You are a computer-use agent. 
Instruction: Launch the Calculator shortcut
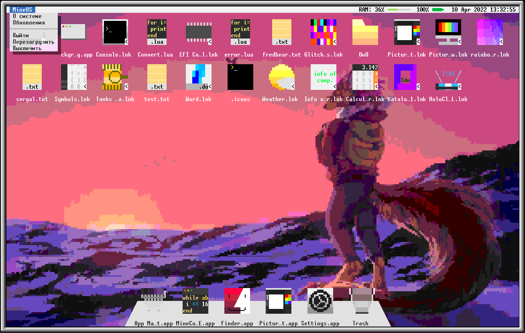pos(365,77)
